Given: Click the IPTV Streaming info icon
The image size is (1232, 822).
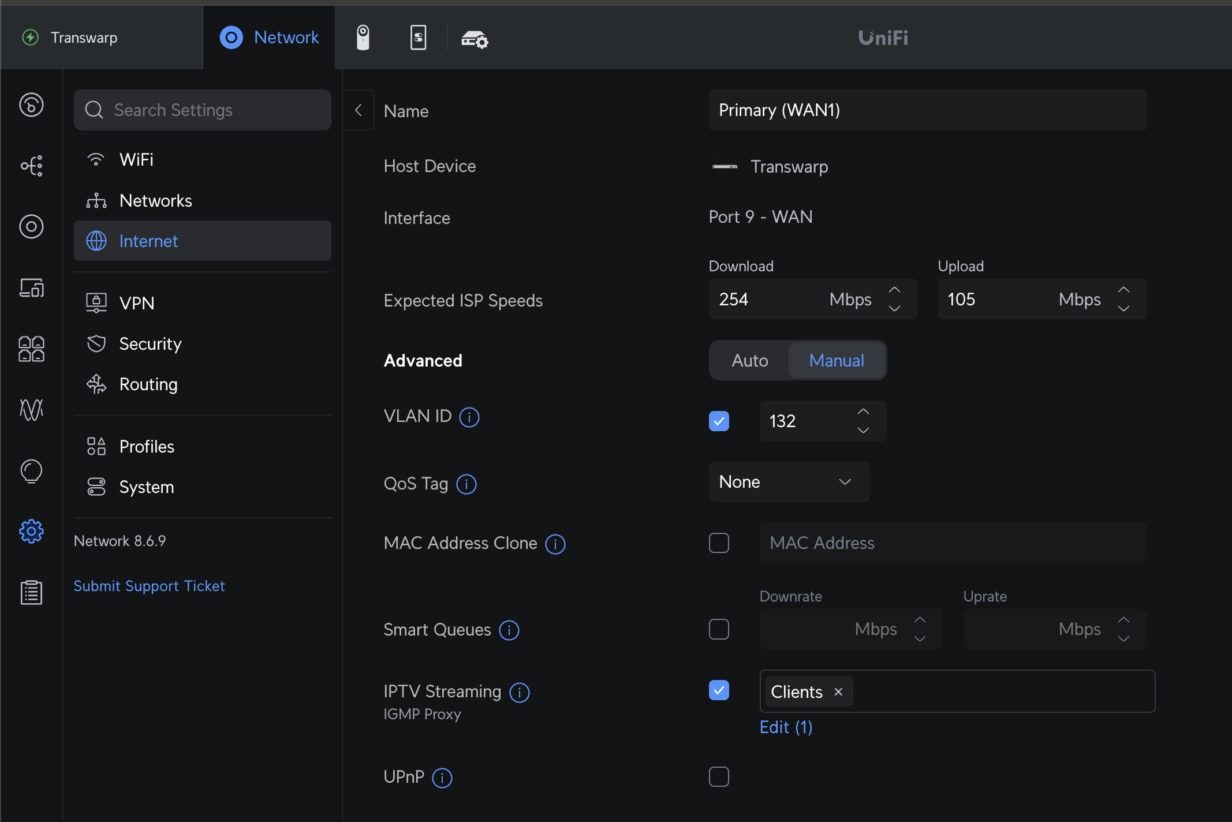Looking at the screenshot, I should [520, 692].
